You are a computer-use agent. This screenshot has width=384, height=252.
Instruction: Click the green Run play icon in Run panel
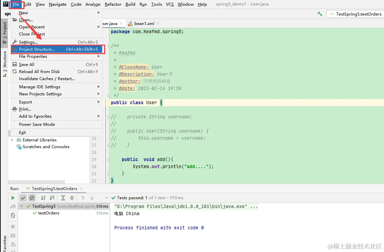click(13, 198)
